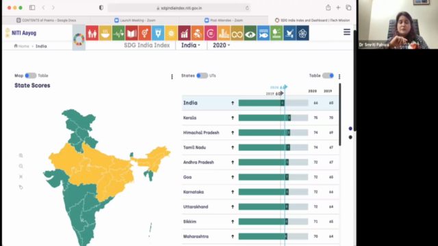Click the Kerala score bar

273,118
